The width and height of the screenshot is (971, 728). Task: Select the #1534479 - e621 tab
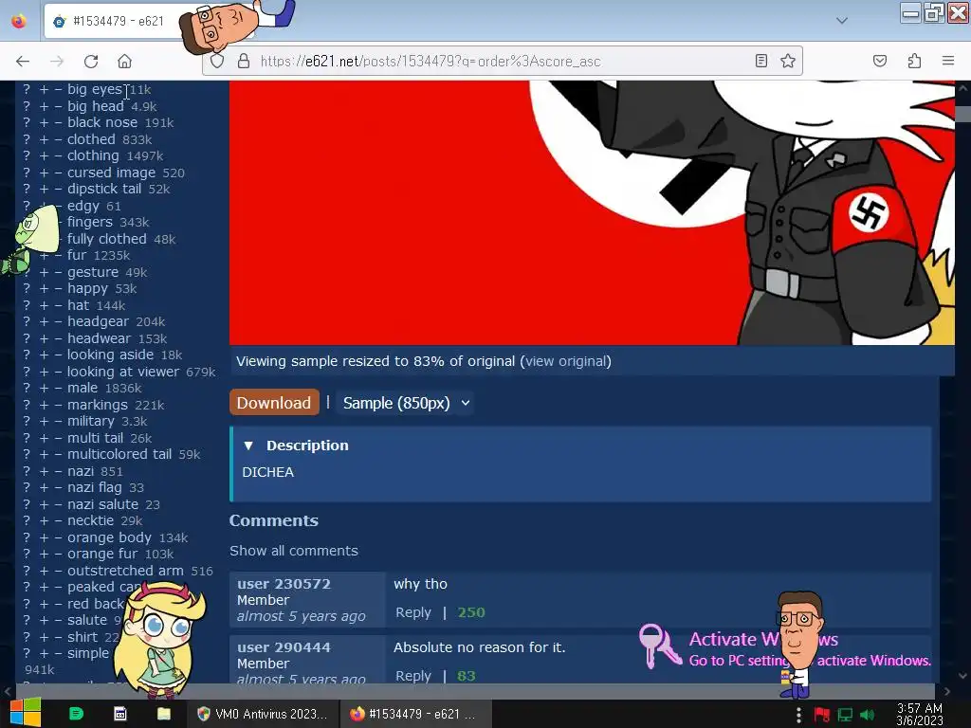point(118,21)
